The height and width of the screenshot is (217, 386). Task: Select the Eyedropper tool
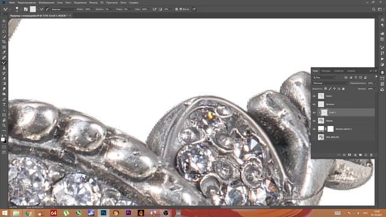(x=4, y=52)
